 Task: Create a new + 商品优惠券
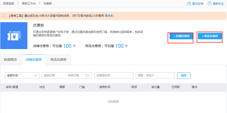click(x=210, y=36)
